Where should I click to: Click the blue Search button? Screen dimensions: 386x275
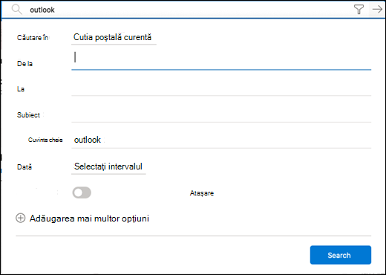(x=341, y=255)
